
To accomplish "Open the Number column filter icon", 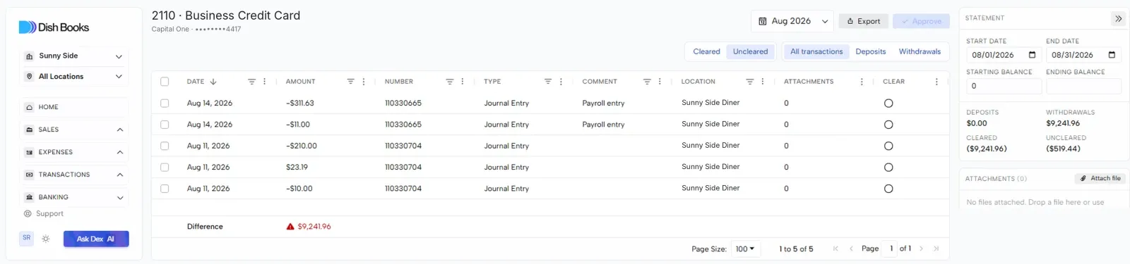I will (x=449, y=82).
